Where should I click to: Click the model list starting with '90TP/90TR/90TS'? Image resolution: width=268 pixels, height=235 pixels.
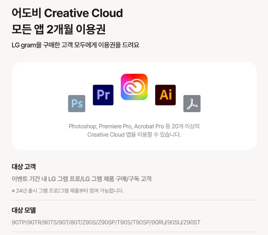[106, 222]
